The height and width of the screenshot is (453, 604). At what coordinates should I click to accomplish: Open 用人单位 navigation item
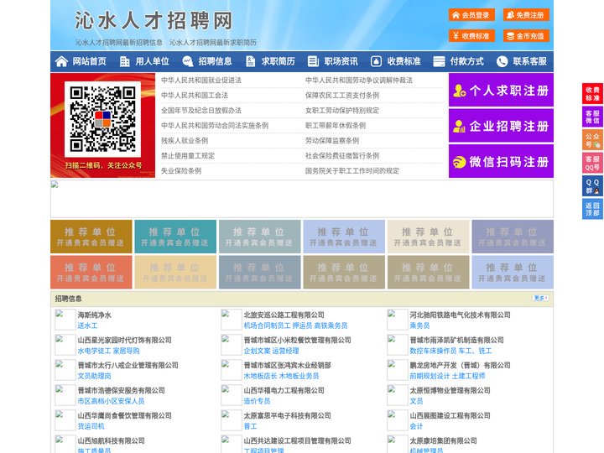(152, 61)
